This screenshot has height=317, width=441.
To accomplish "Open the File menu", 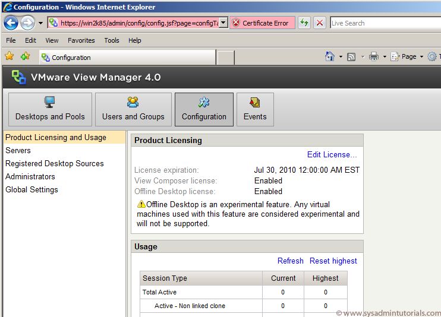I will coord(11,40).
